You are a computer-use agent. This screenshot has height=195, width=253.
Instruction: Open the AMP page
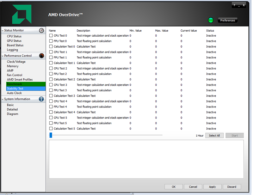coord(10,71)
